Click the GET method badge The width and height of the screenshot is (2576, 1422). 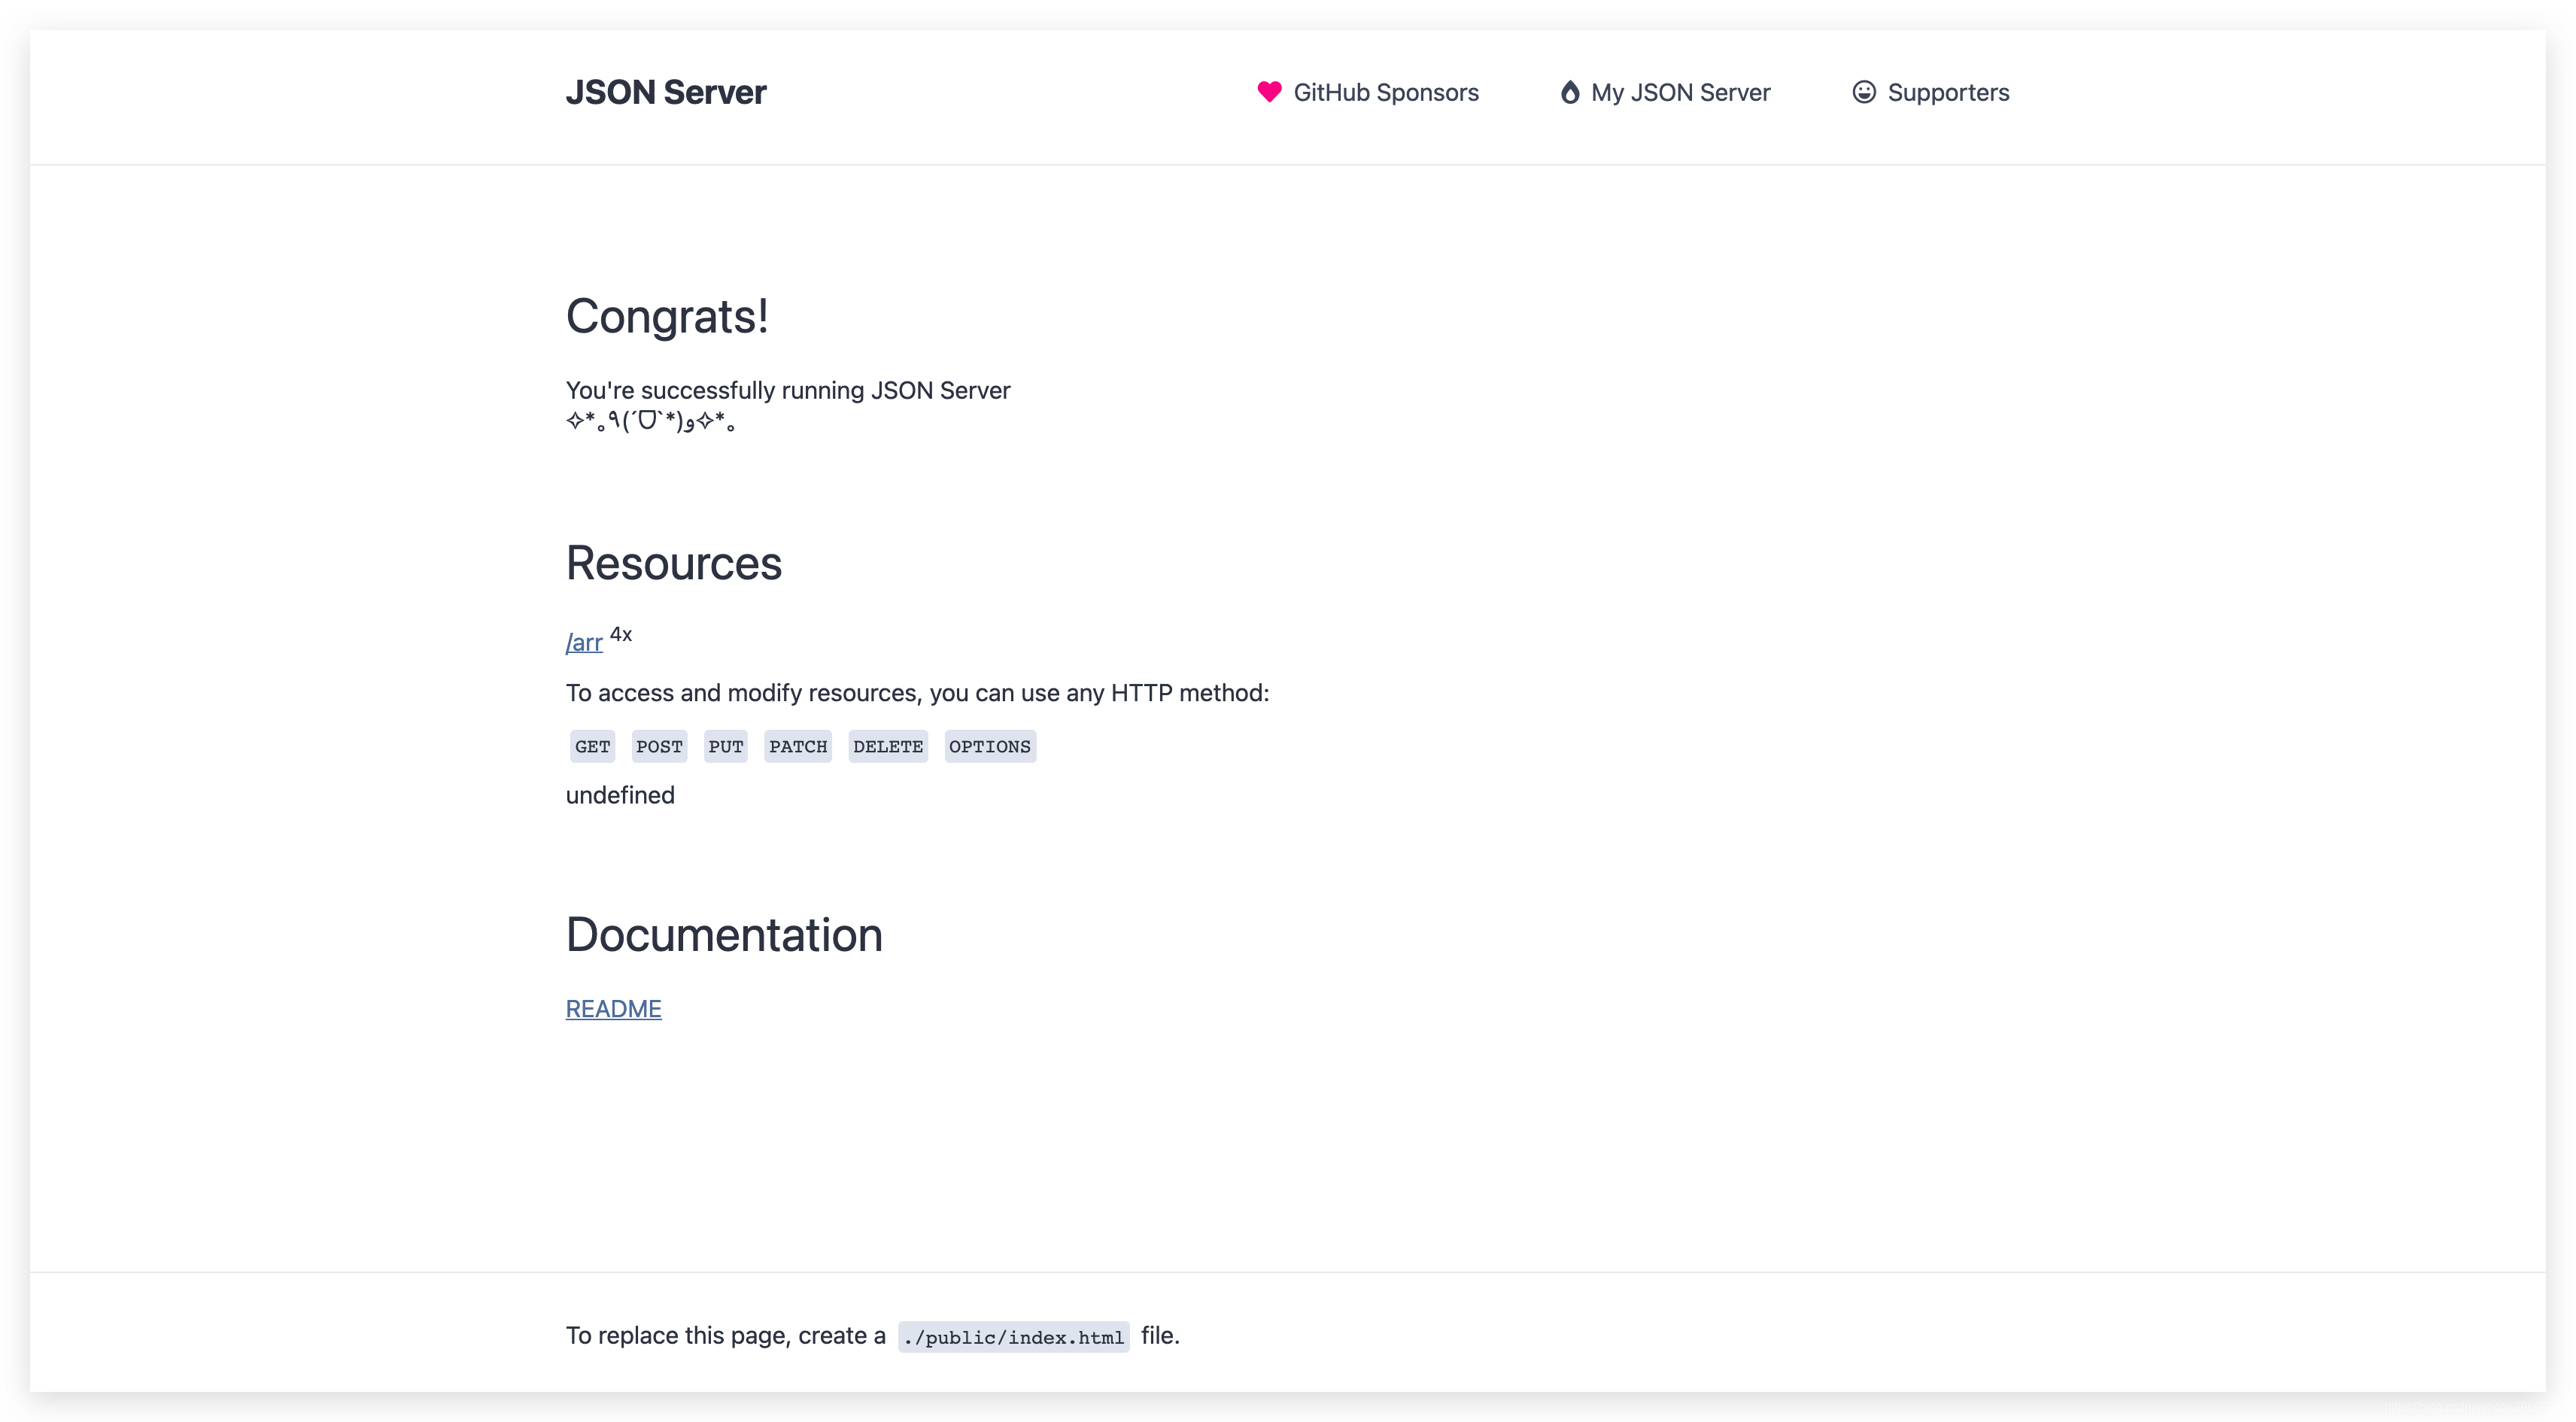[592, 746]
